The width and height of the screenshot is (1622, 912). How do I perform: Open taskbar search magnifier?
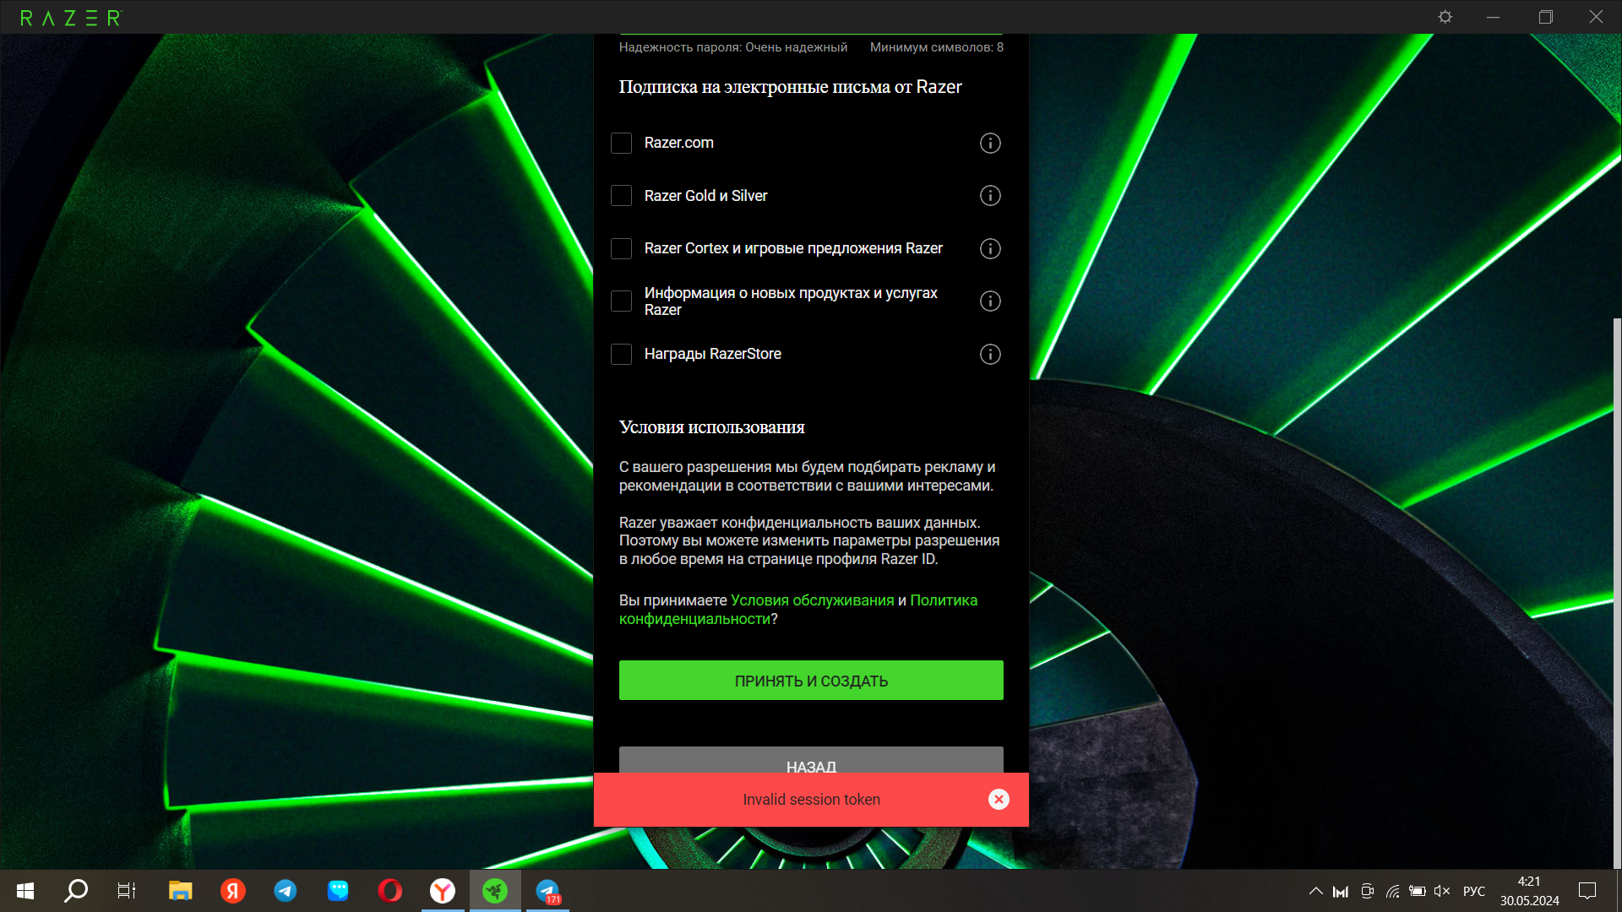click(x=76, y=891)
